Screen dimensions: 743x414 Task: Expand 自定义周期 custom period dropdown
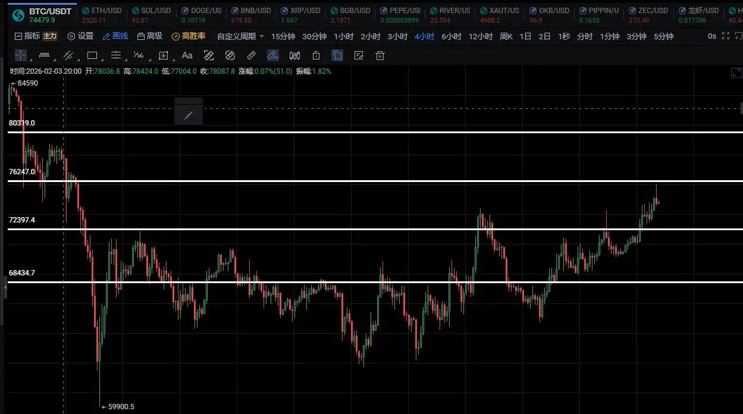coord(241,36)
